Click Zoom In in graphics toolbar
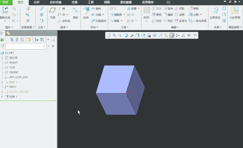Image resolution: width=243 pixels, height=148 pixels. (x=114, y=36)
